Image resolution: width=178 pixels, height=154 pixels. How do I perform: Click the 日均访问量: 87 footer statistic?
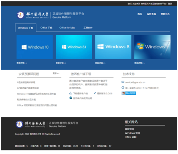click(x=104, y=146)
